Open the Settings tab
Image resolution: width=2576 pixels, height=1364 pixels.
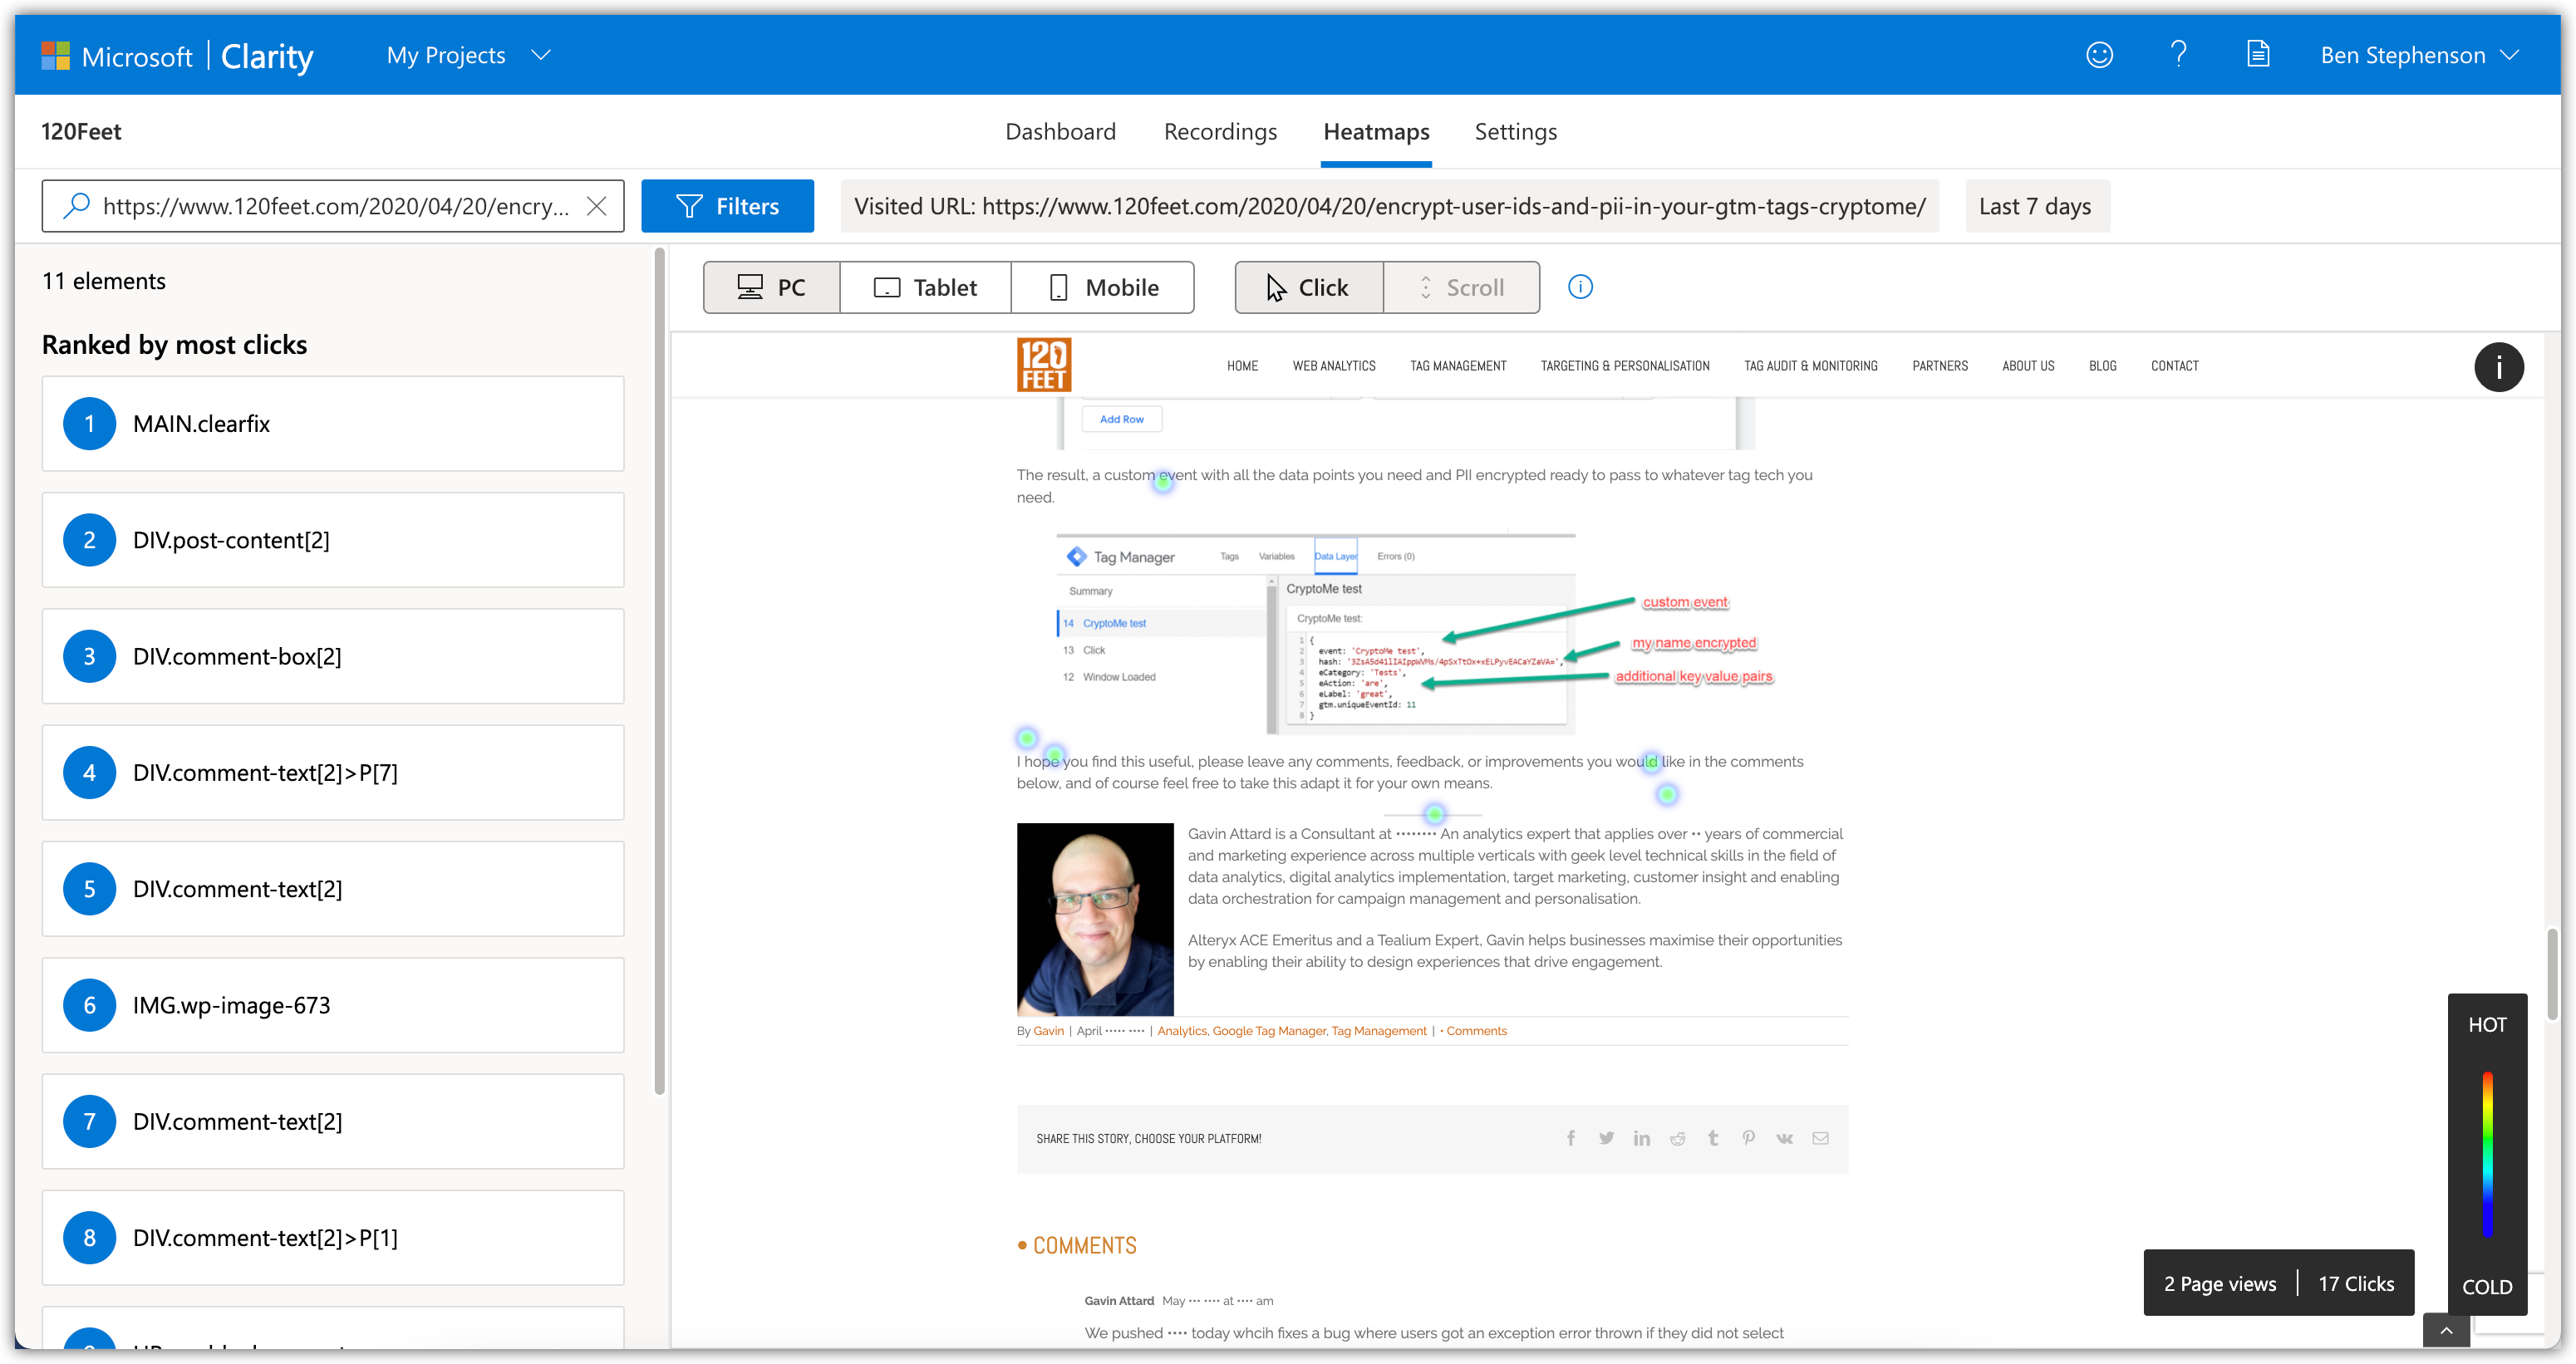pyautogui.click(x=1515, y=132)
